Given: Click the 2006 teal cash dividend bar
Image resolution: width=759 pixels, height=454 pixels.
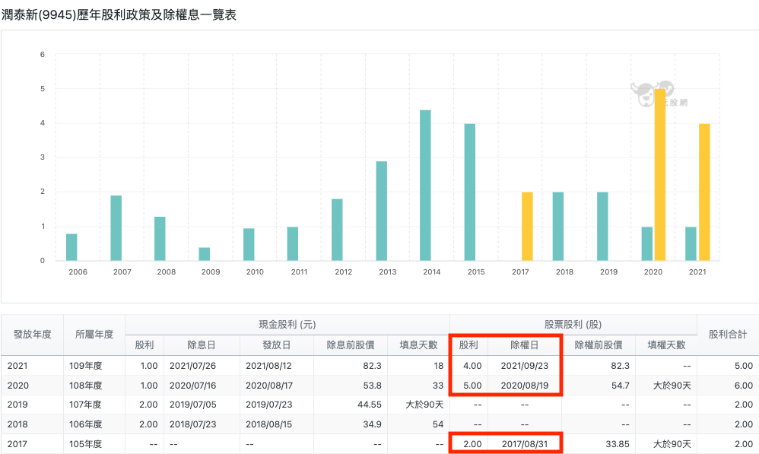Looking at the screenshot, I should 71,247.
